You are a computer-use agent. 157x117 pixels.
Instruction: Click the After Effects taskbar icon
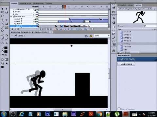click(x=74, y=114)
